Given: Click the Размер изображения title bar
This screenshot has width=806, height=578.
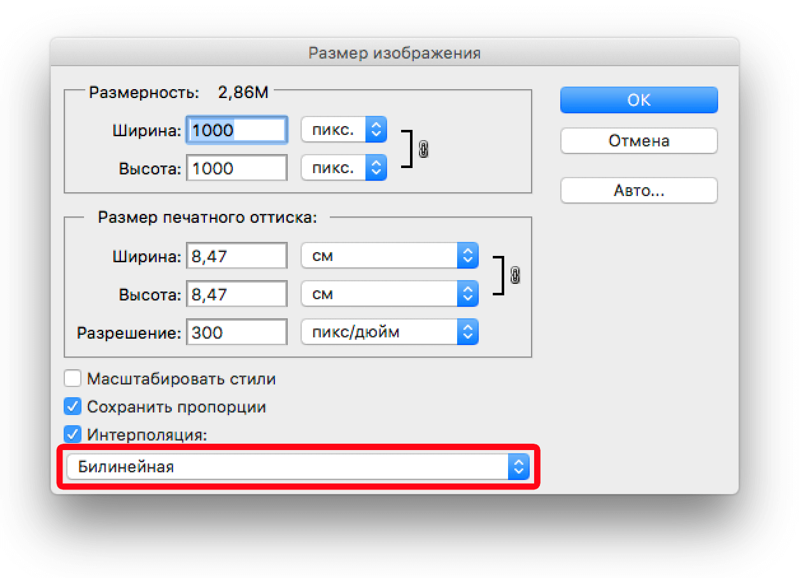Looking at the screenshot, I should tap(394, 52).
